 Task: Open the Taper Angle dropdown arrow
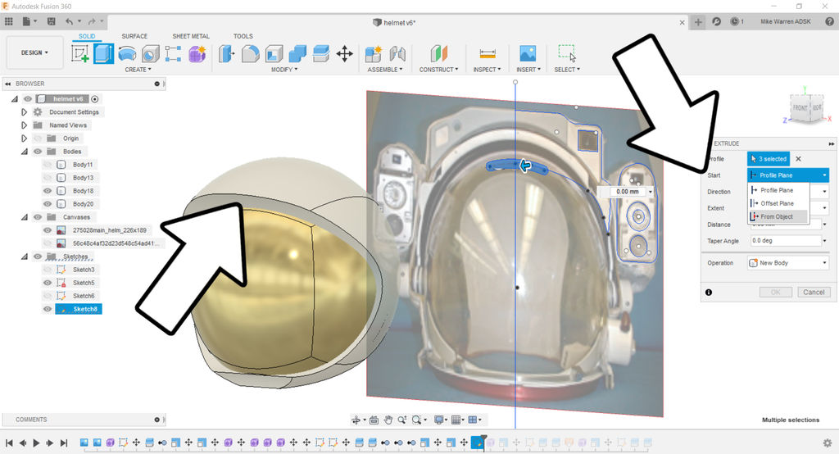pos(824,241)
